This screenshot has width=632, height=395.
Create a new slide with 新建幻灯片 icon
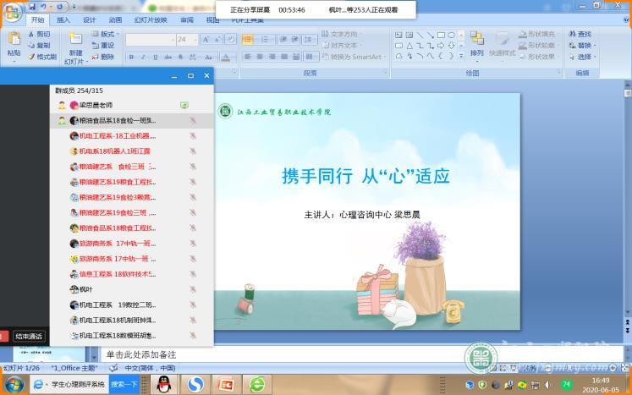pos(76,46)
